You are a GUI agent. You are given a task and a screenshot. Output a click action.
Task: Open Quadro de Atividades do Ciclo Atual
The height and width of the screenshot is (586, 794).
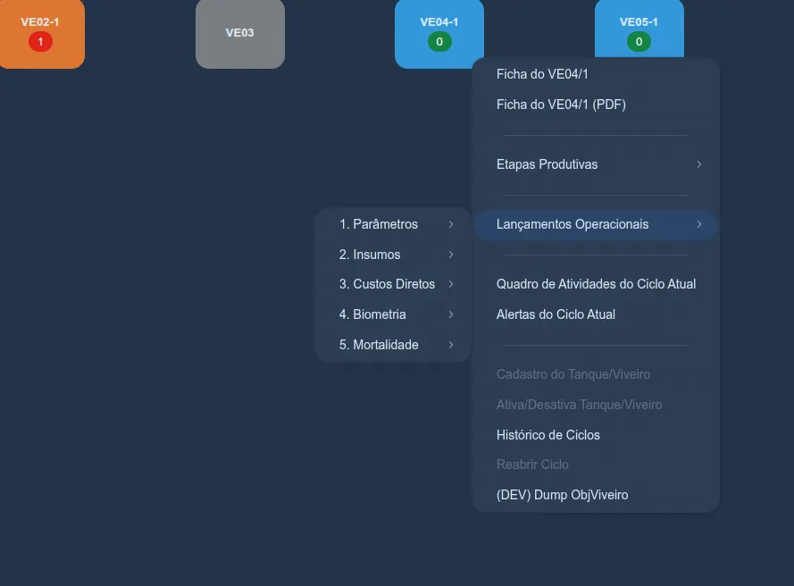point(596,284)
